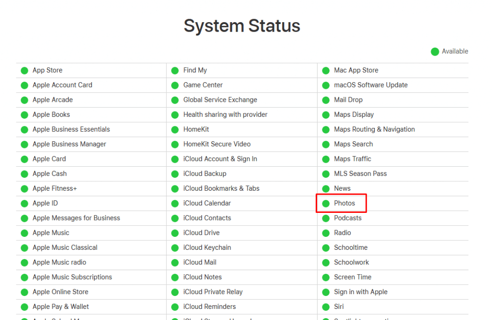This screenshot has height=320, width=492.
Task: Select Apple Pay & Wallet entry
Action: click(61, 307)
